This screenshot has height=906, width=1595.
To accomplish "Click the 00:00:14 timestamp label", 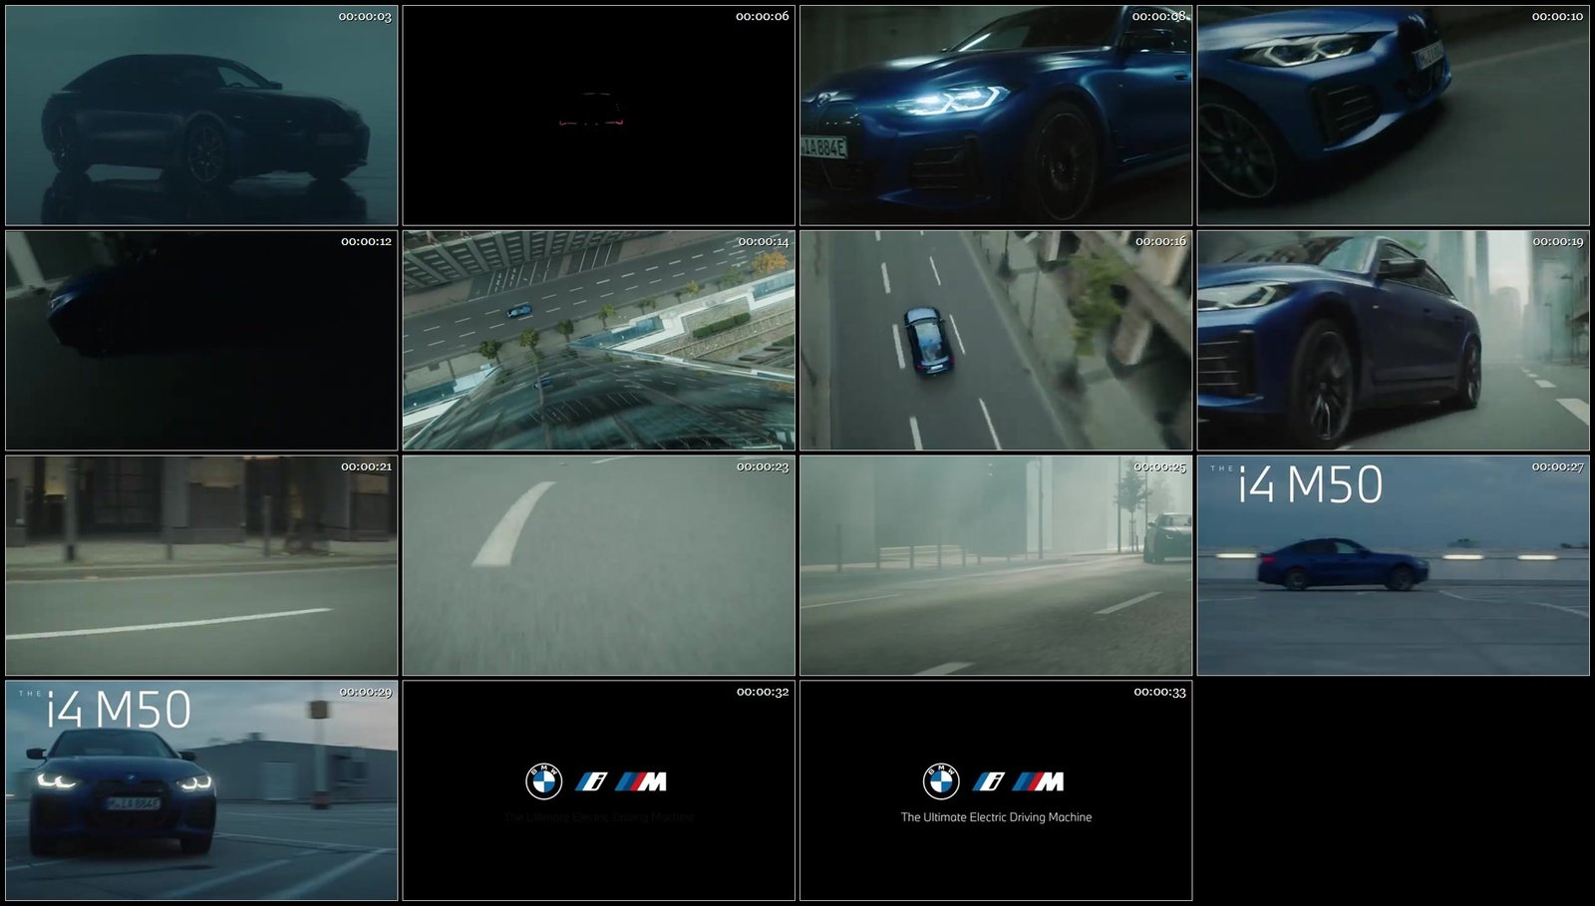I will click(x=763, y=242).
